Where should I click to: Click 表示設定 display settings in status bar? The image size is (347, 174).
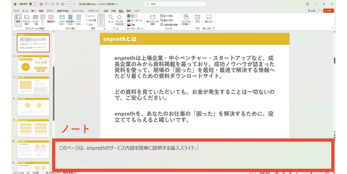(265, 172)
